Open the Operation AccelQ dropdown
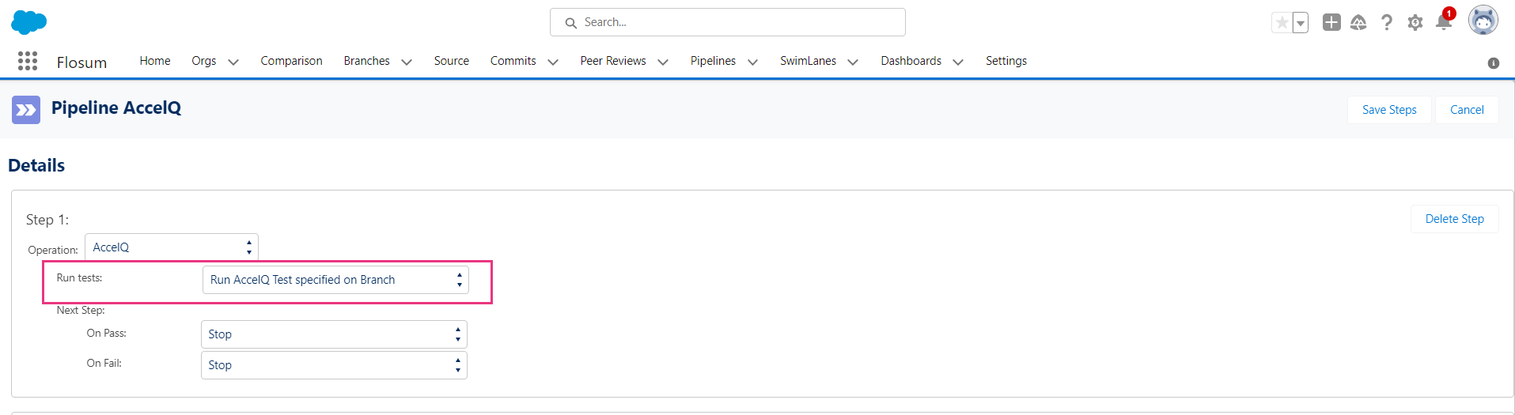 [172, 247]
